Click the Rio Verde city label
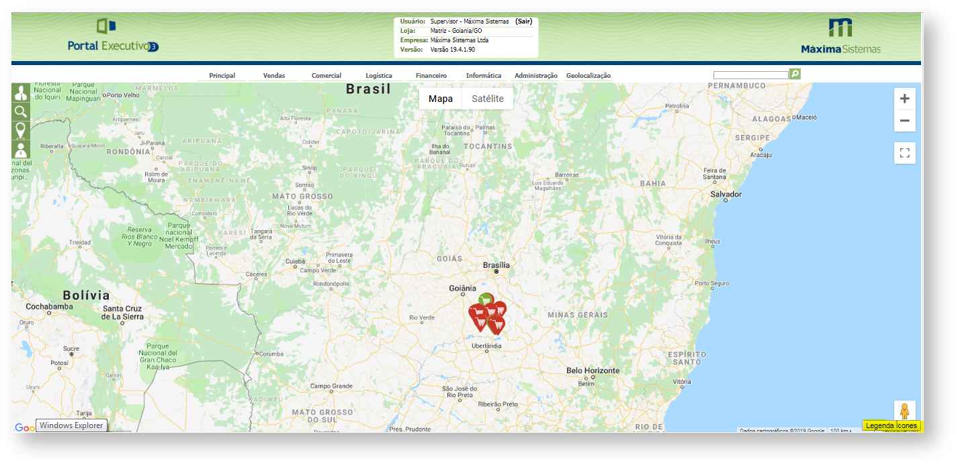 point(422,317)
